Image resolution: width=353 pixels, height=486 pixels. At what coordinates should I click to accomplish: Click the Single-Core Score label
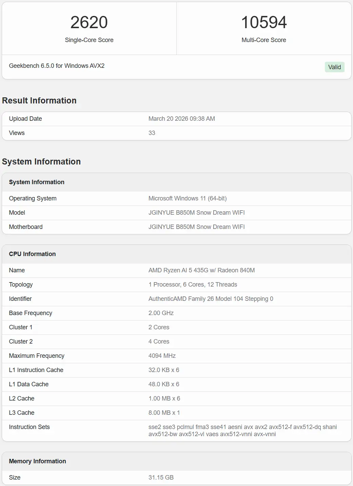point(89,40)
